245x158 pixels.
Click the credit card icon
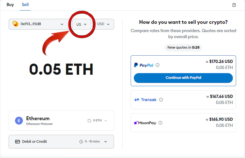[17, 141]
